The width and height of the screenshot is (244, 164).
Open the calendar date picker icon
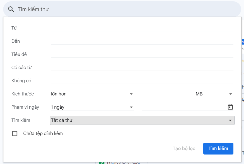pos(230,107)
